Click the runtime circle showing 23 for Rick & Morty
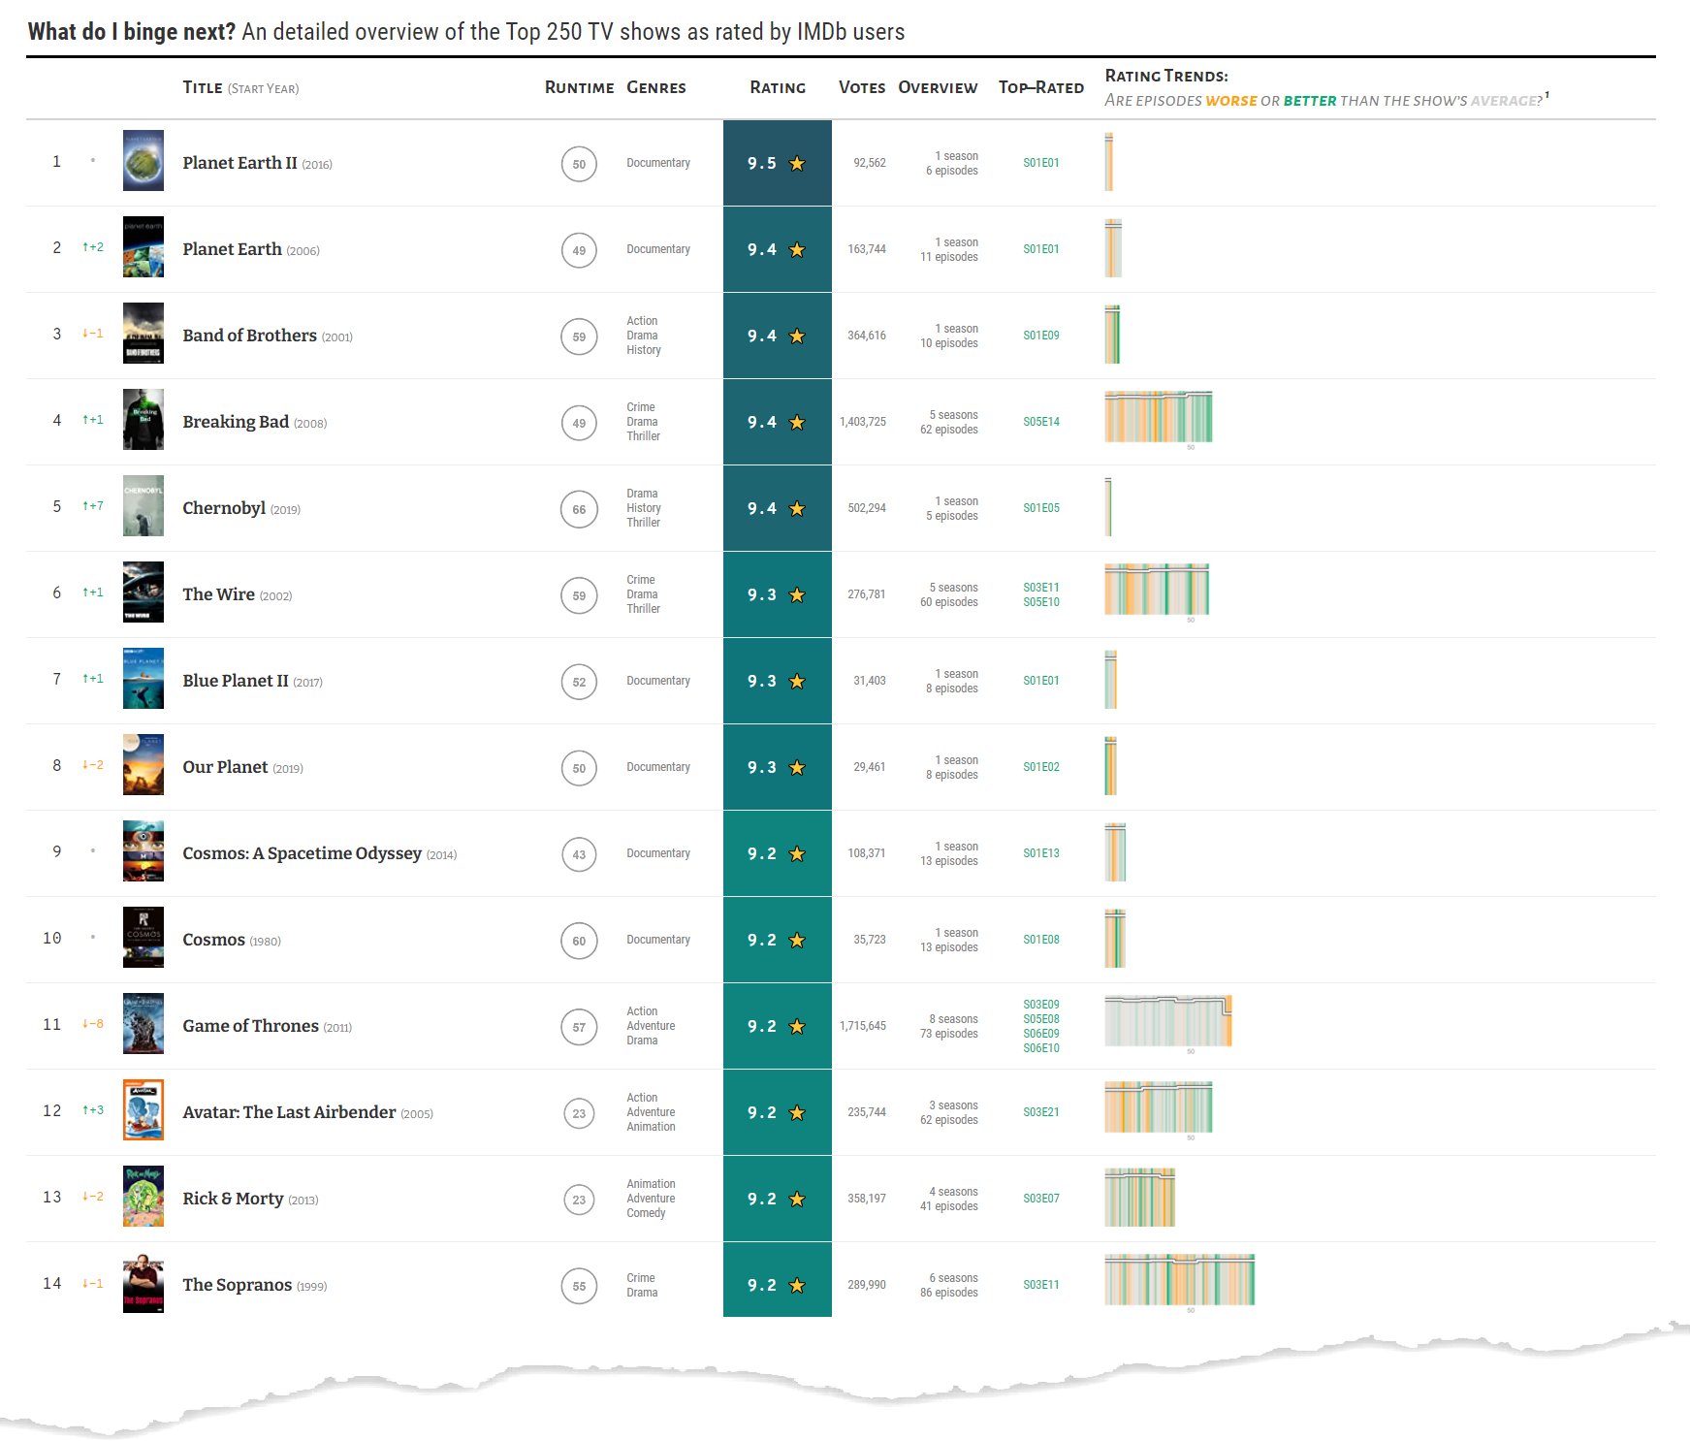This screenshot has height=1441, width=1690. coord(579,1198)
